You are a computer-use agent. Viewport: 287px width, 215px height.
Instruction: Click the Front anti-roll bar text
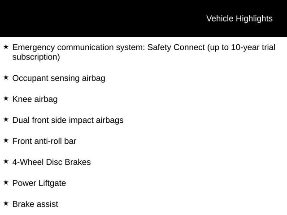pos(44,141)
